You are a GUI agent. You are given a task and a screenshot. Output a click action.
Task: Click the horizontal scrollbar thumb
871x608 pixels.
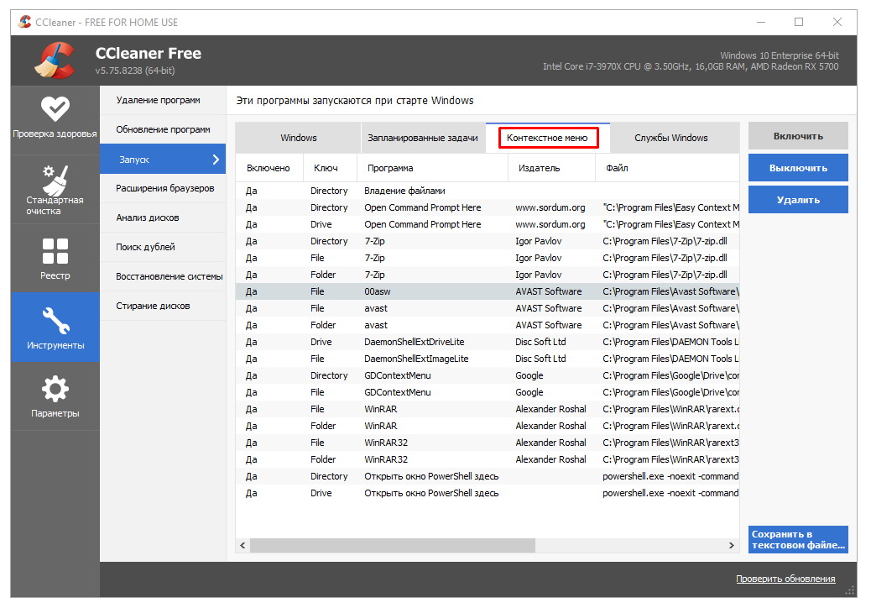[x=393, y=546]
